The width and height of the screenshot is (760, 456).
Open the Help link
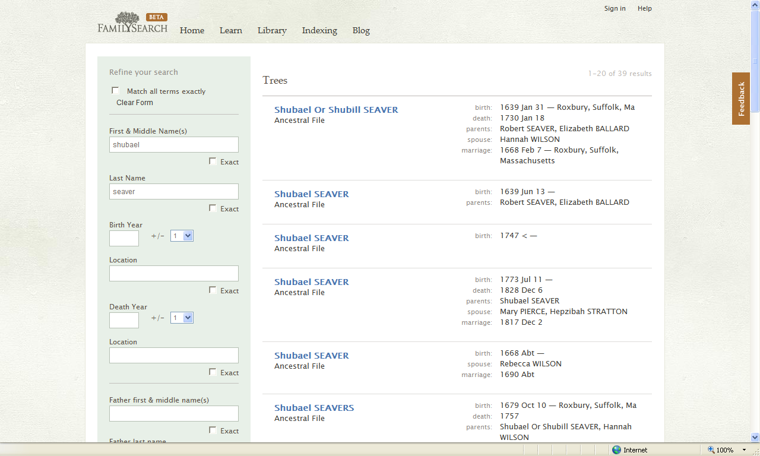click(645, 8)
